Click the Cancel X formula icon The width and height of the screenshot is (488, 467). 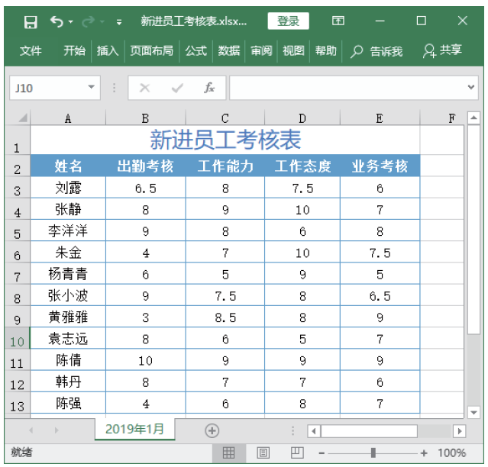coord(144,88)
